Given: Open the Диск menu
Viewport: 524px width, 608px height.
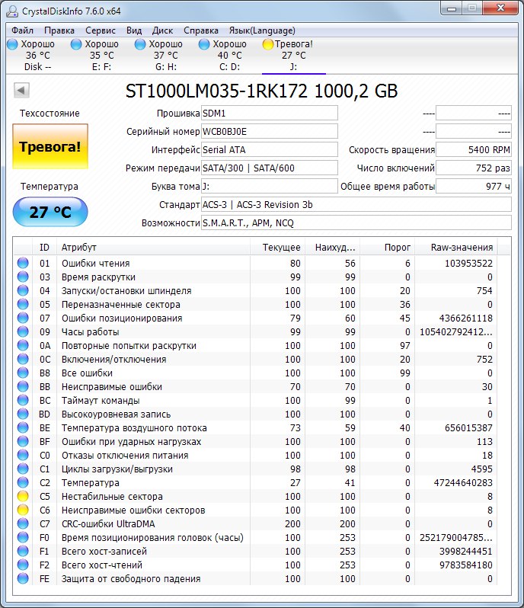Looking at the screenshot, I should coord(162,30).
